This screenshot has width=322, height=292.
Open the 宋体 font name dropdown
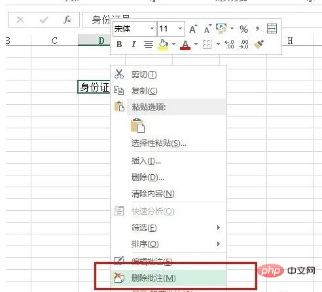click(152, 29)
